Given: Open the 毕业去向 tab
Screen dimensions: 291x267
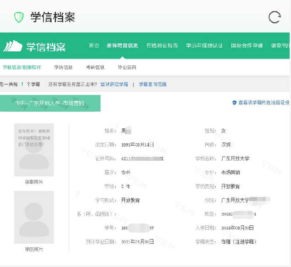Looking at the screenshot, I should coord(127,67).
